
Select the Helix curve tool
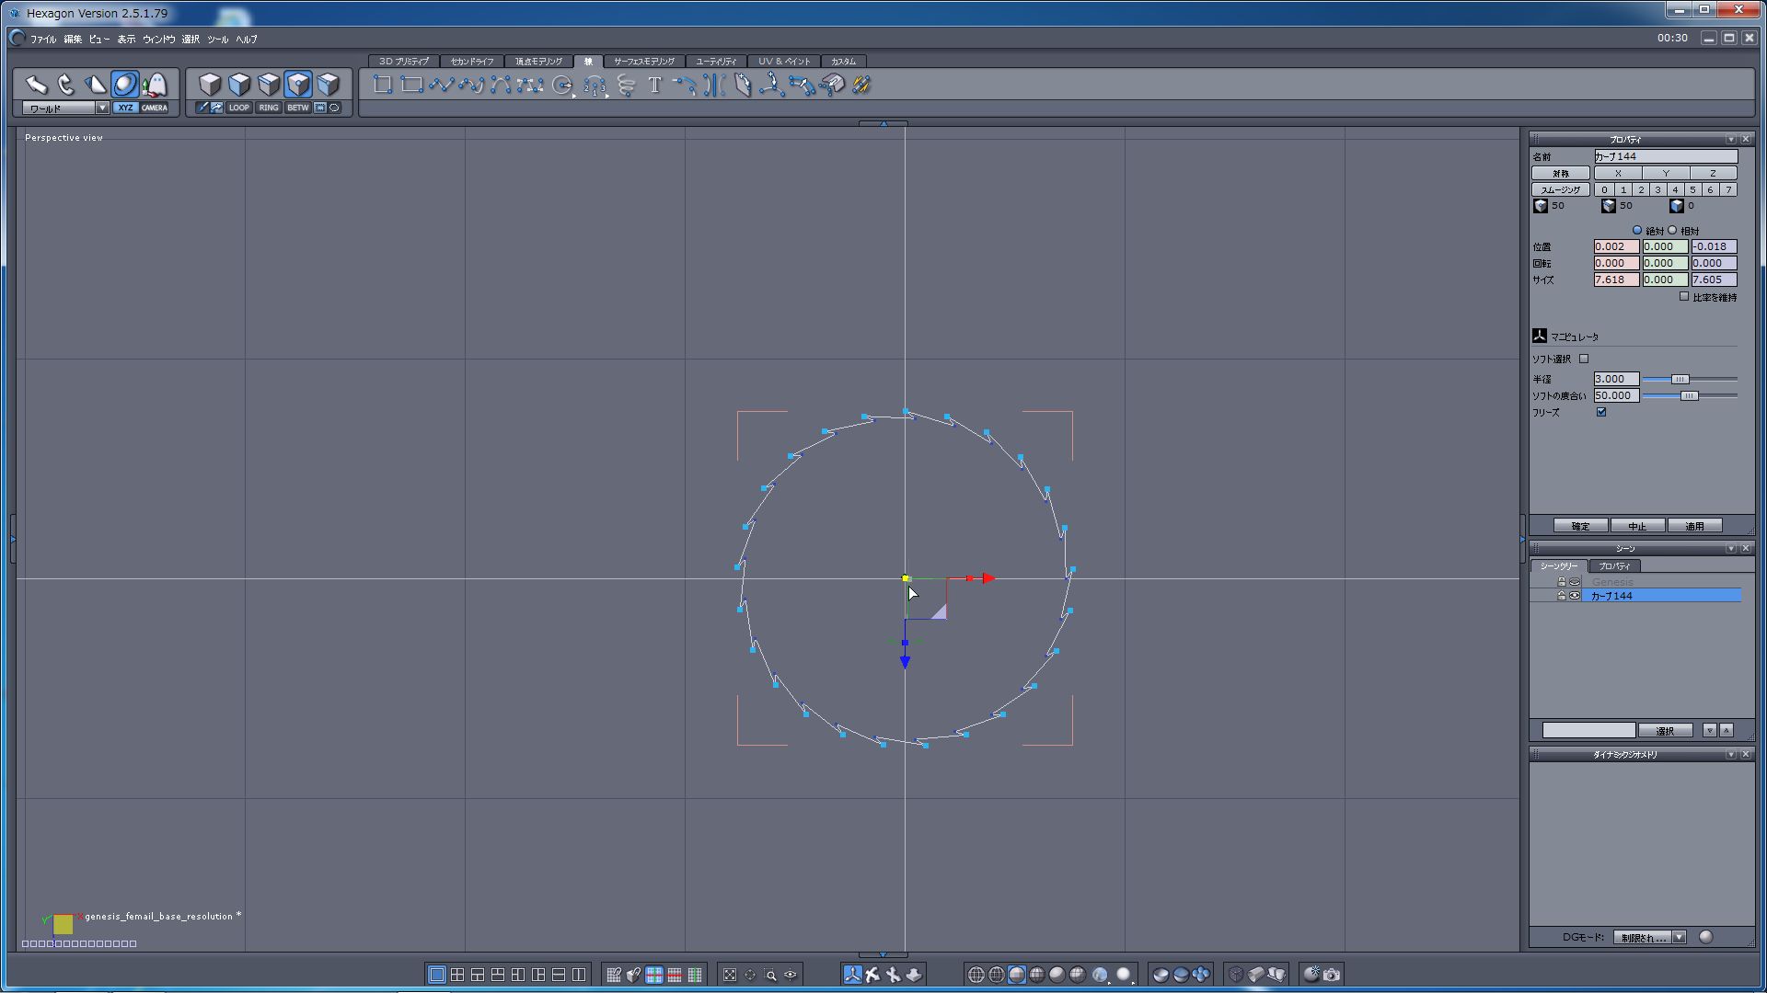[x=626, y=86]
